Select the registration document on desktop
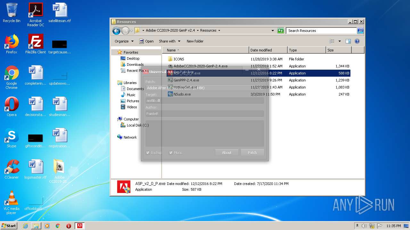 coord(60,138)
